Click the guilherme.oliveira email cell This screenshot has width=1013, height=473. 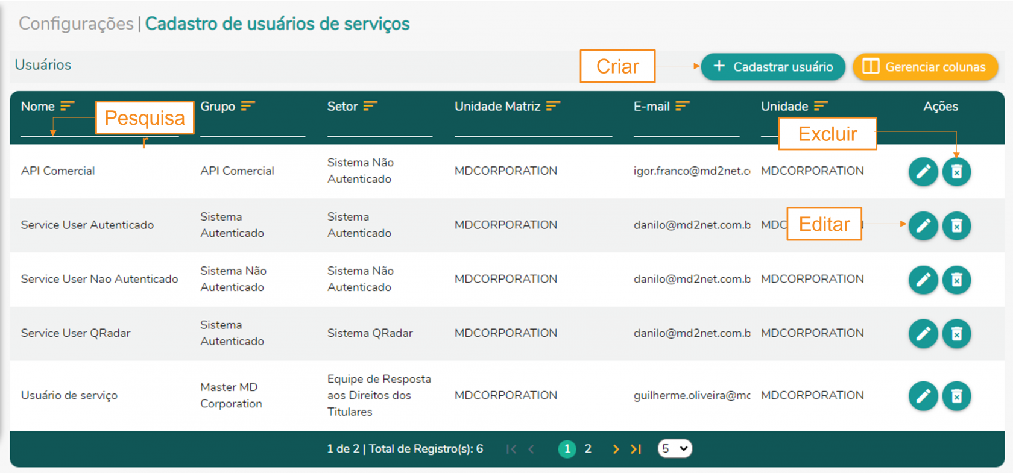692,395
